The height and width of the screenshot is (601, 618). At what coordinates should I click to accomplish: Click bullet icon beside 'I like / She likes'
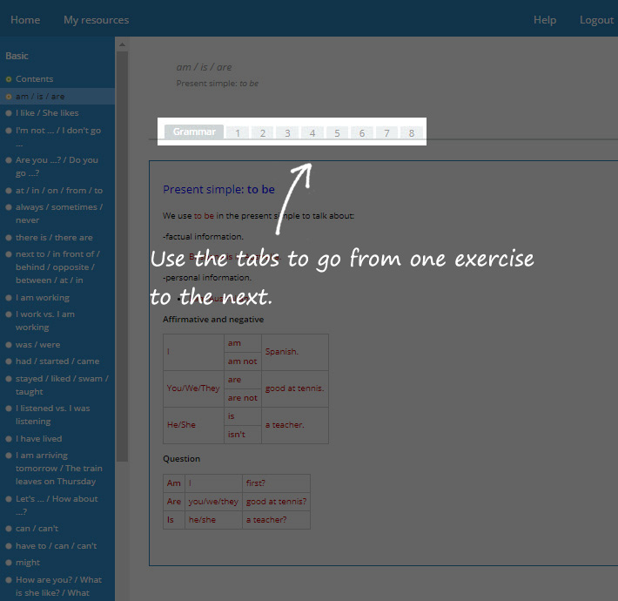[x=9, y=113]
